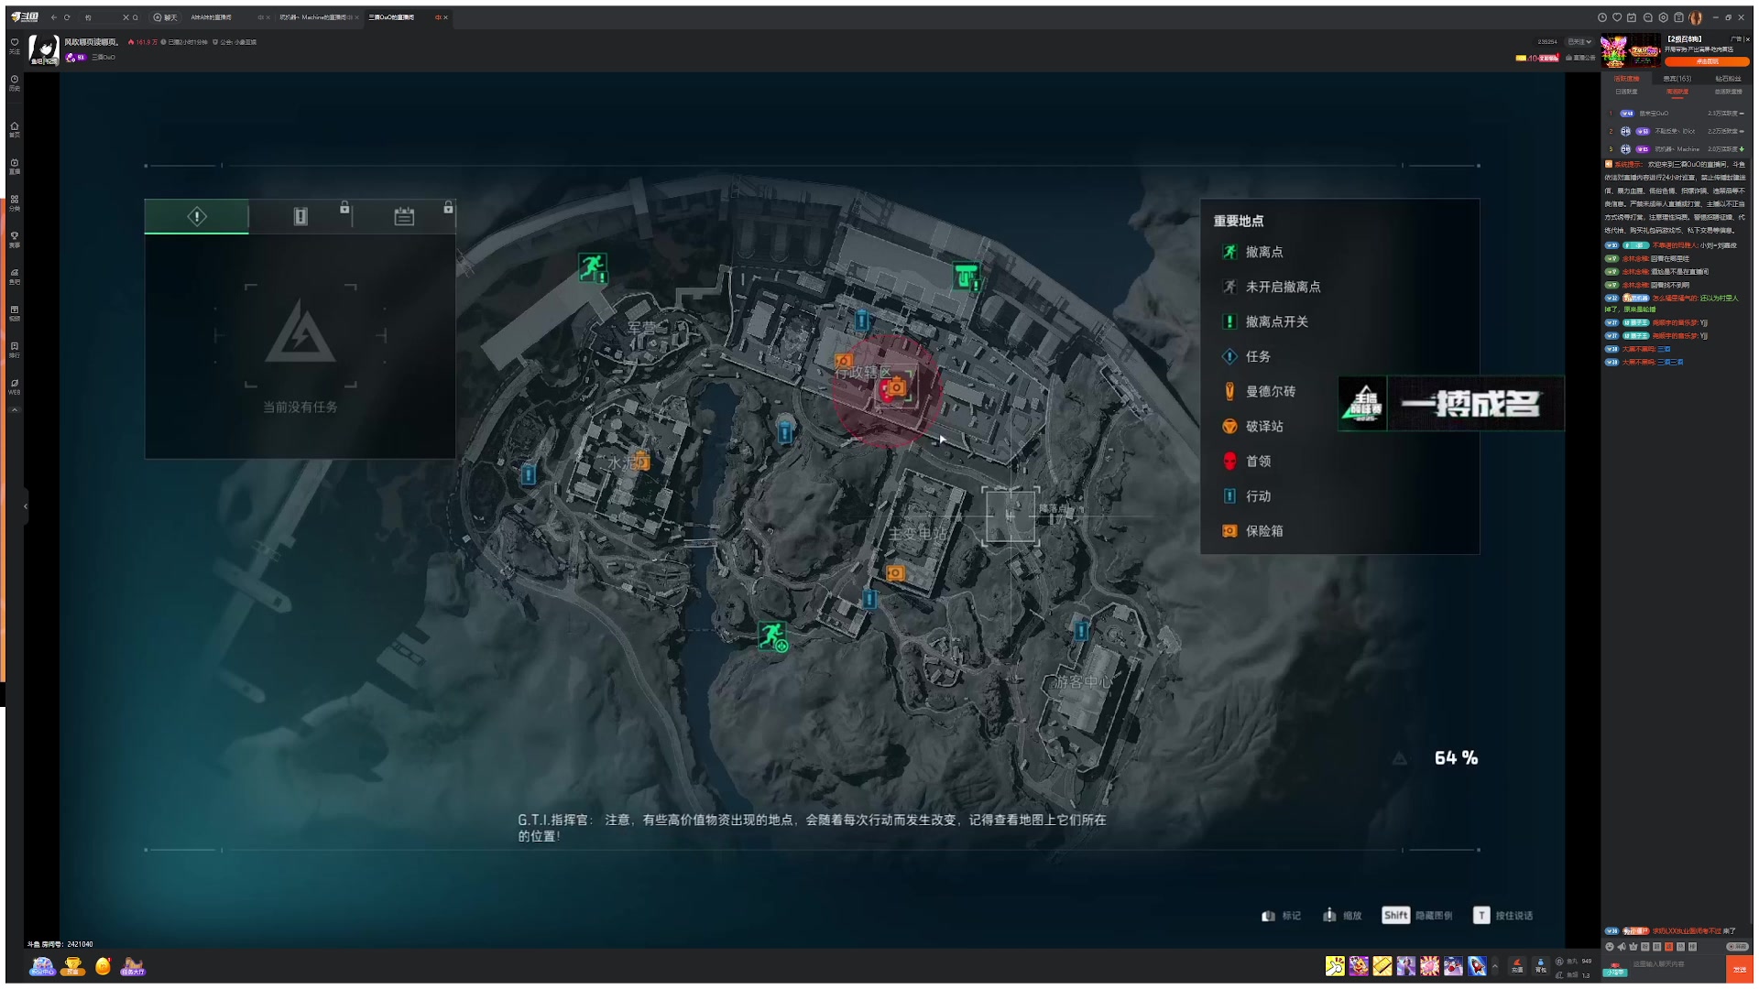This screenshot has width=1759, height=989.
Task: Select the 日活跃度 sub-tab
Action: [1626, 92]
